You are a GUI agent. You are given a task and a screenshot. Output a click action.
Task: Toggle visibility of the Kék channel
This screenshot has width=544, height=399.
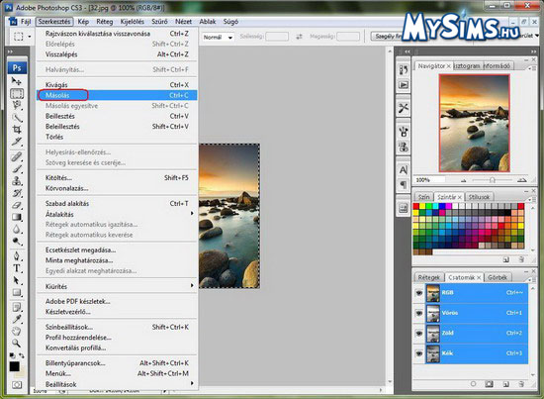(419, 353)
